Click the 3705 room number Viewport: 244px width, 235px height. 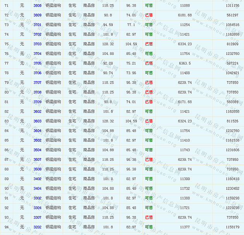pyautogui.click(x=37, y=63)
